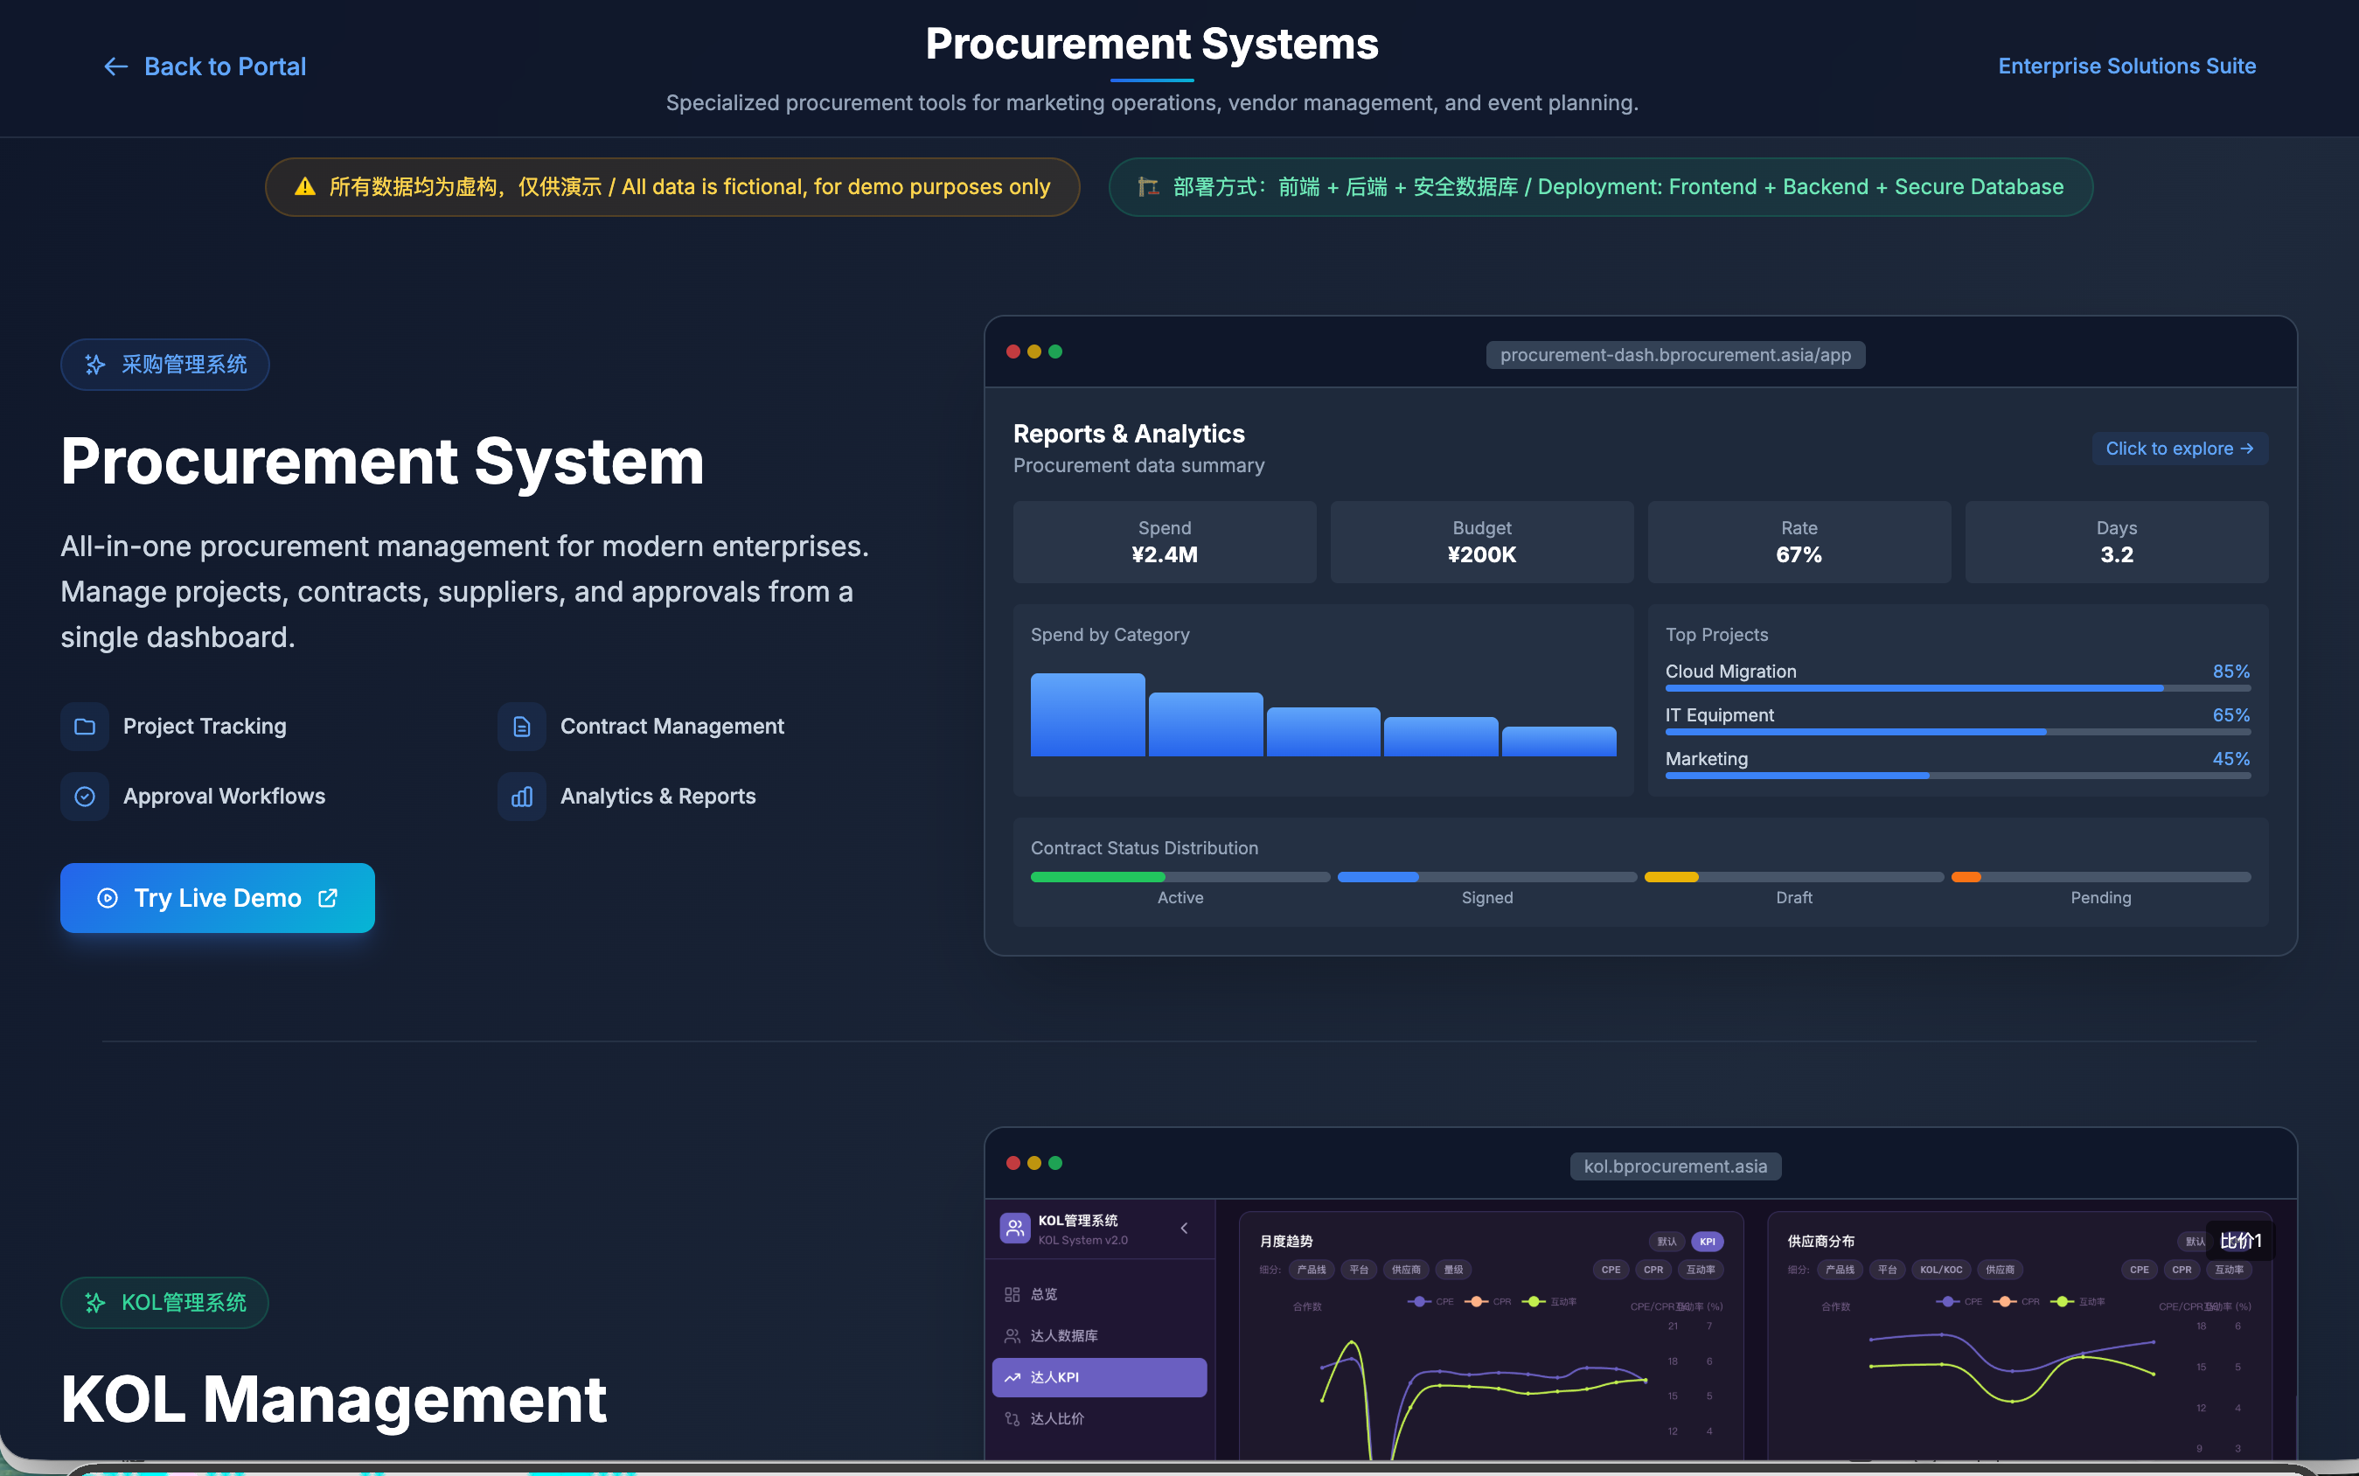This screenshot has height=1476, width=2359.
Task: Click the green dot in the kol.bprocurement.asia window
Action: tap(1055, 1163)
